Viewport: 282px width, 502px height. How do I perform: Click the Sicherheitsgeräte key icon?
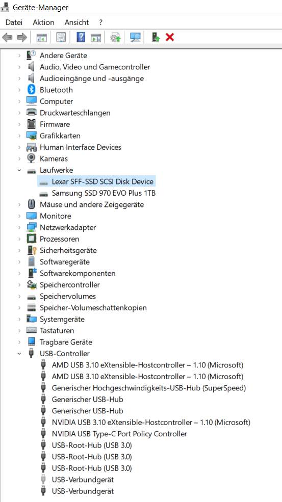click(x=32, y=250)
